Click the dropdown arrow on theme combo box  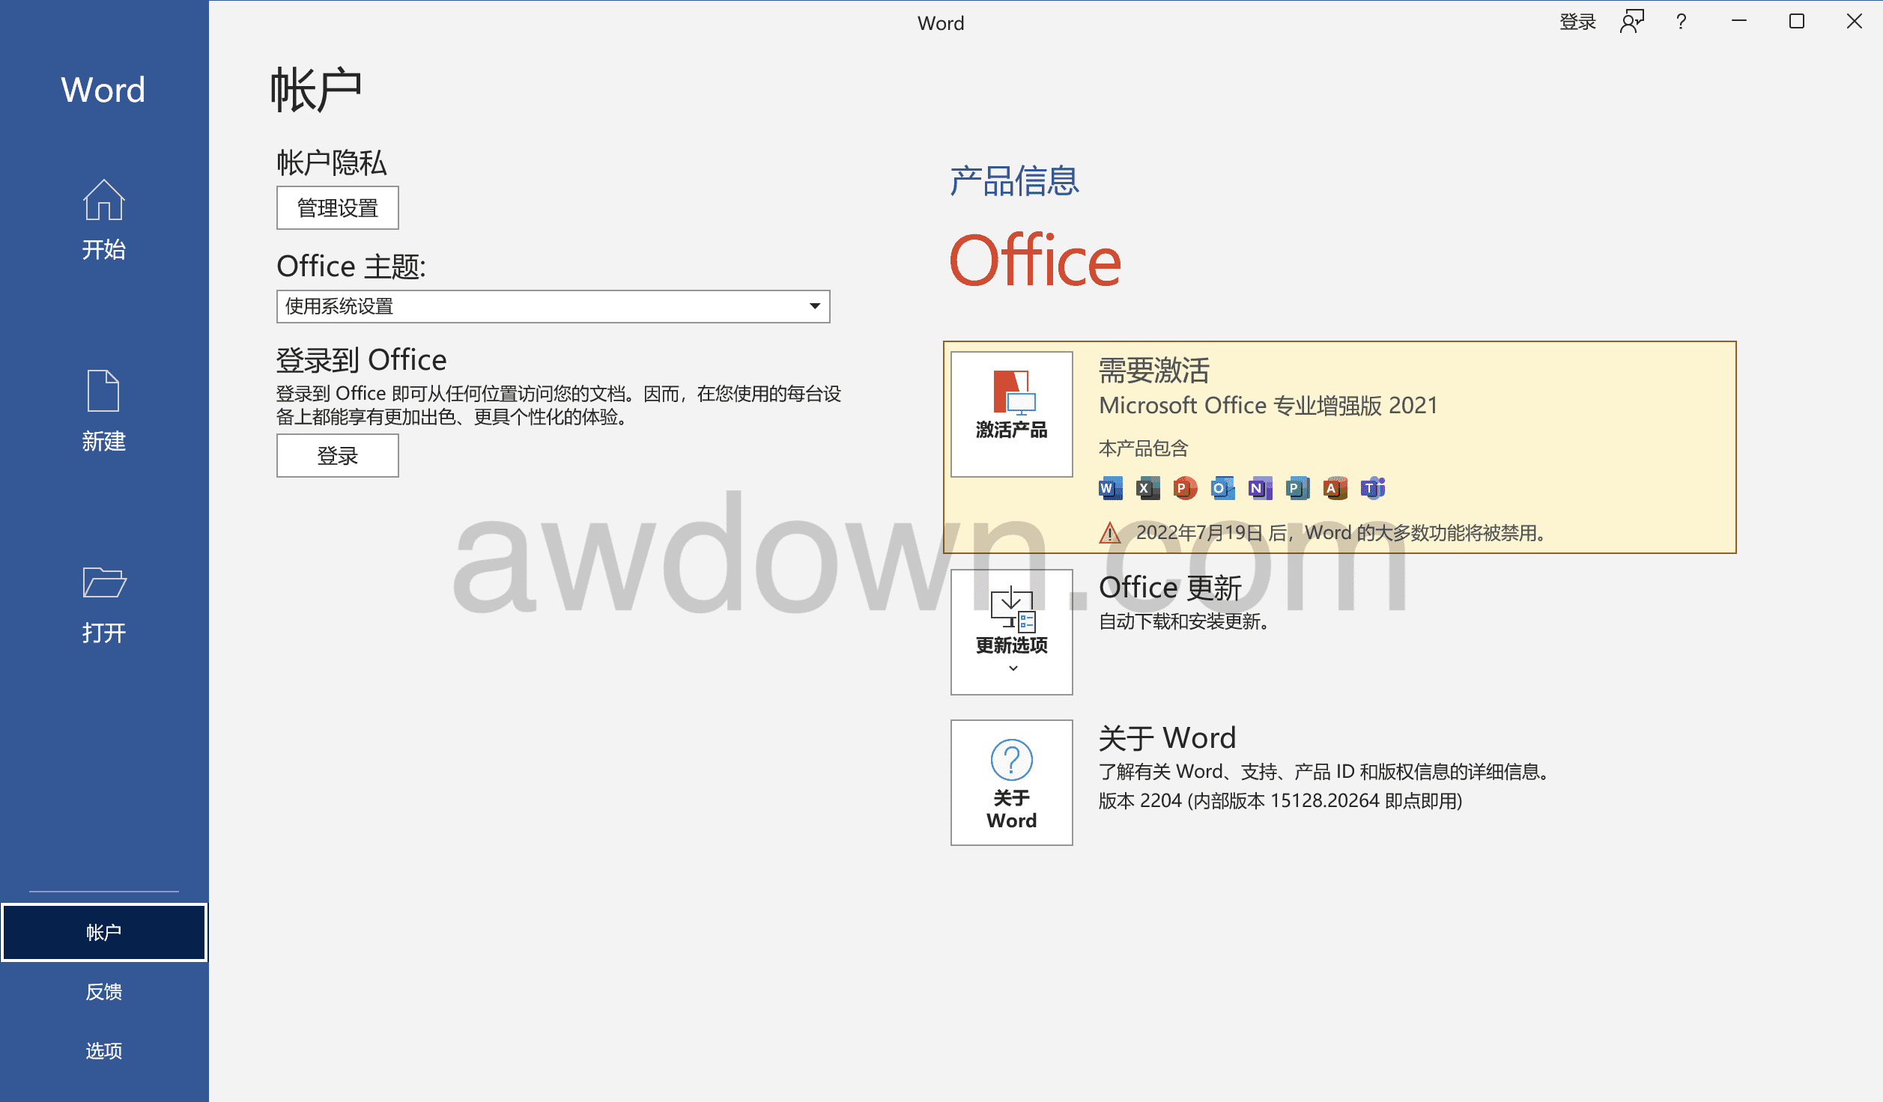(815, 306)
